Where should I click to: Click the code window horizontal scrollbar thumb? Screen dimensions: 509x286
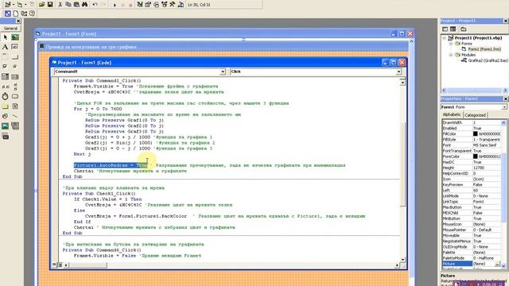click(x=87, y=265)
